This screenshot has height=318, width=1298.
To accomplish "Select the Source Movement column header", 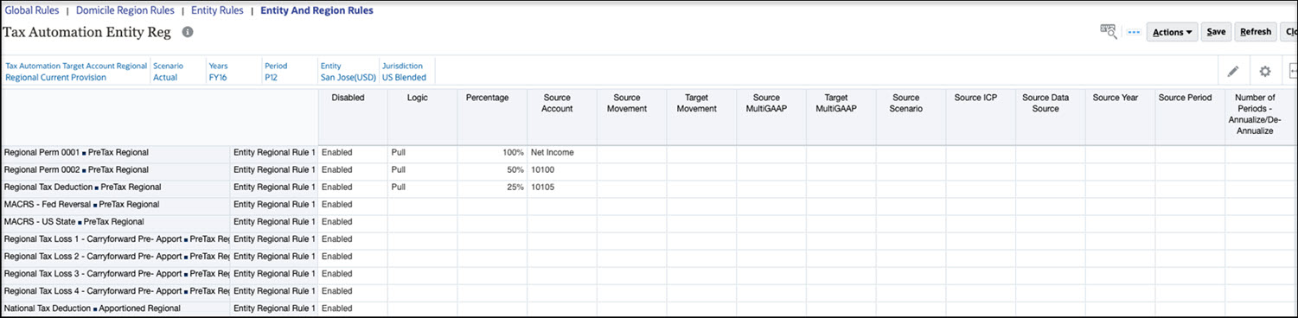I will 631,117.
